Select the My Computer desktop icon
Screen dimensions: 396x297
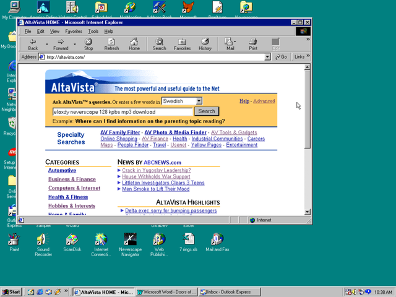14,10
